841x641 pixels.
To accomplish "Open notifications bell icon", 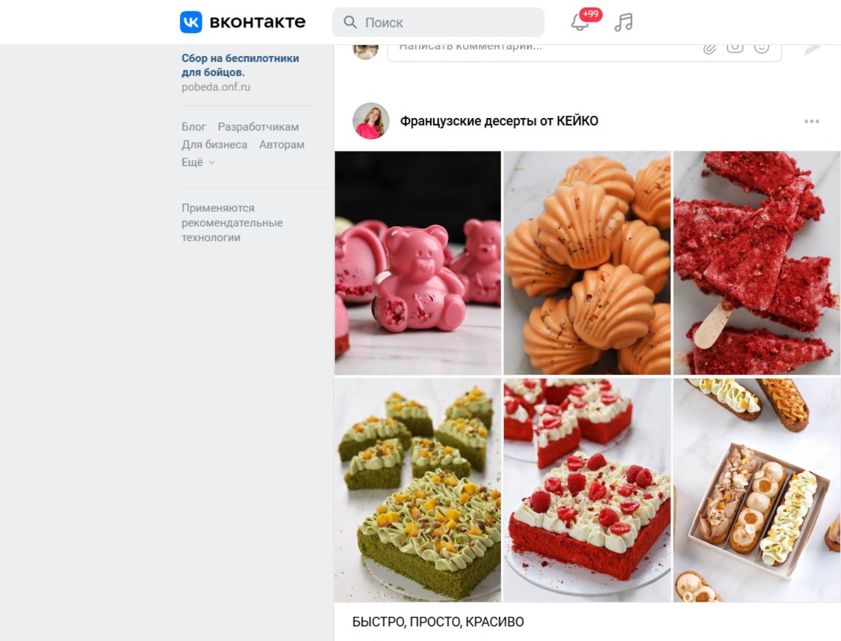I will pos(580,22).
